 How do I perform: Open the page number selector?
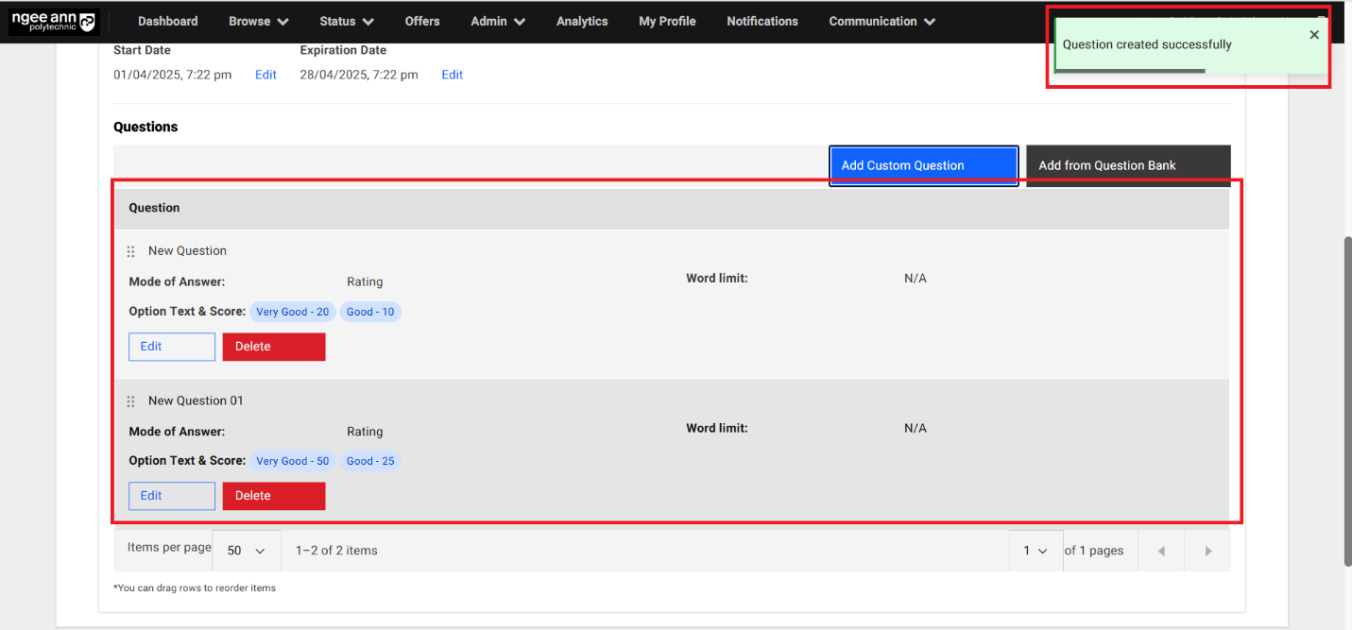click(x=1035, y=551)
